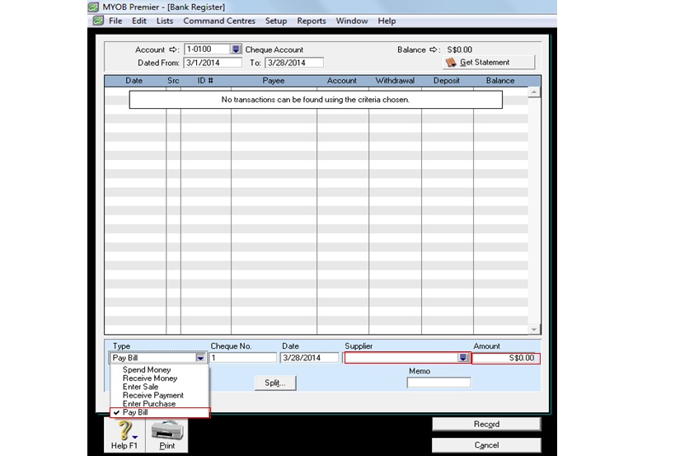Open the Window menu

pyautogui.click(x=352, y=21)
